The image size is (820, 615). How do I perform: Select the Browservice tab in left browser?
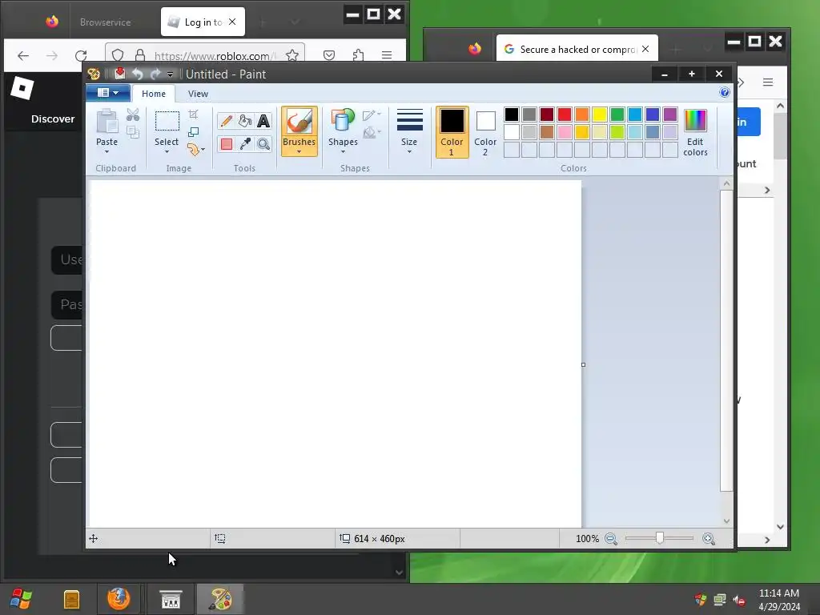(105, 22)
